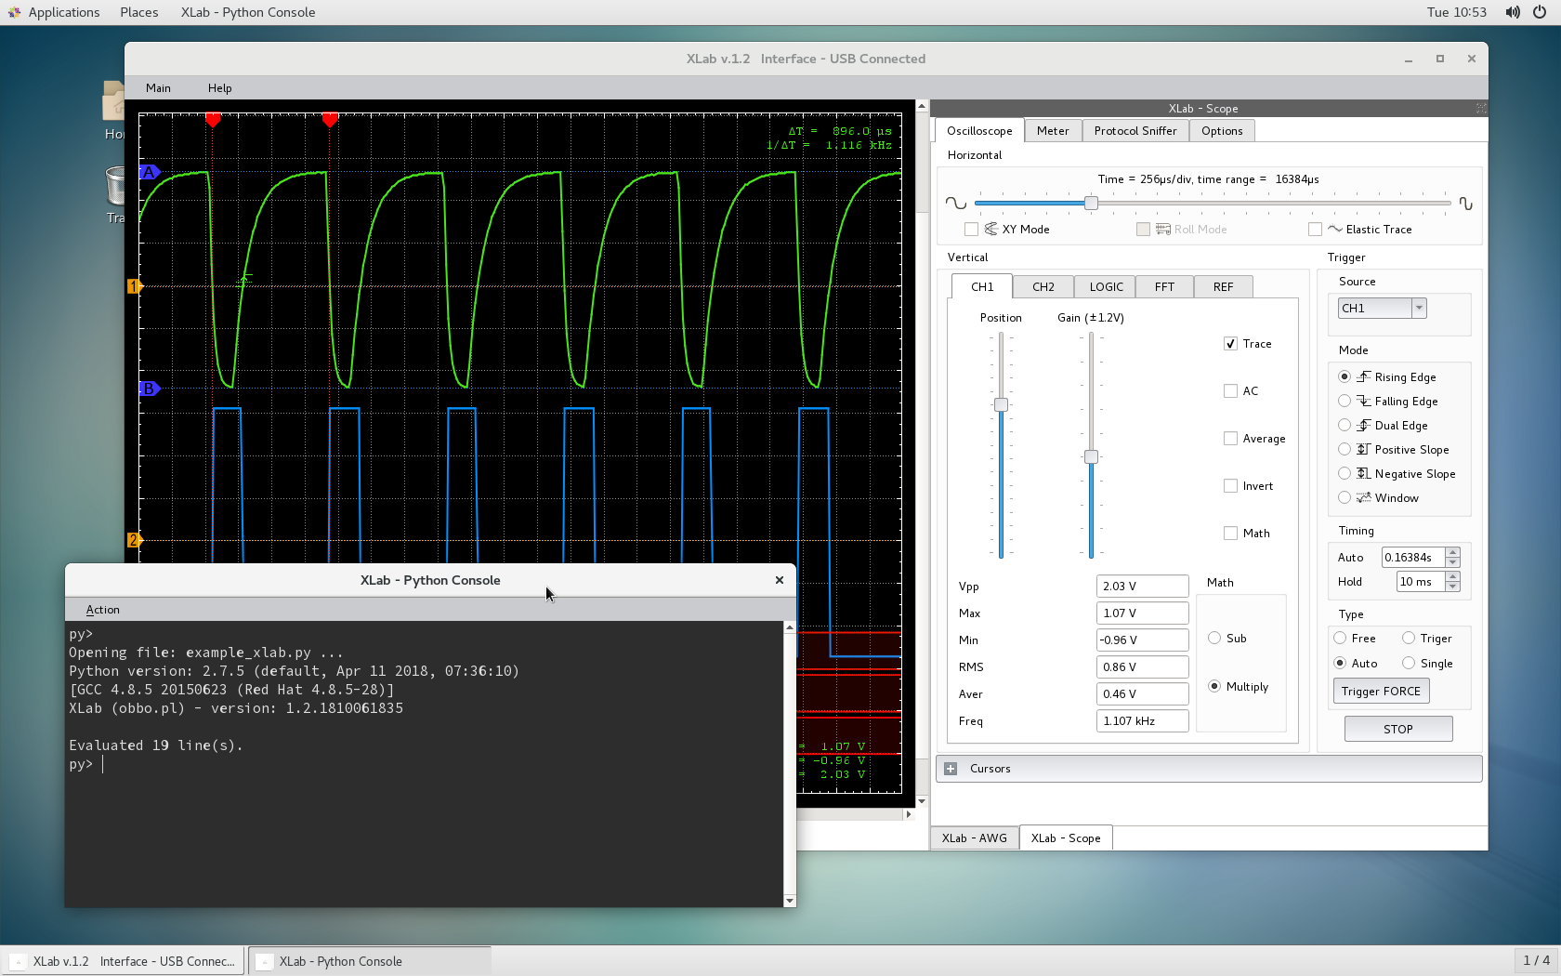Enable the Math checkbox

click(1230, 534)
